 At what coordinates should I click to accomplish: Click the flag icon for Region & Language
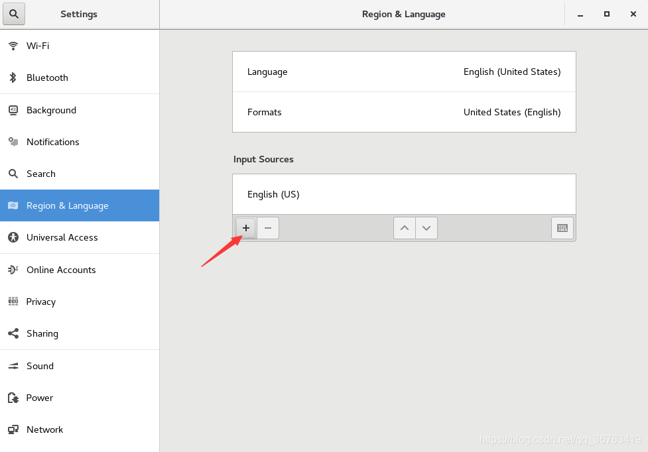pos(13,205)
